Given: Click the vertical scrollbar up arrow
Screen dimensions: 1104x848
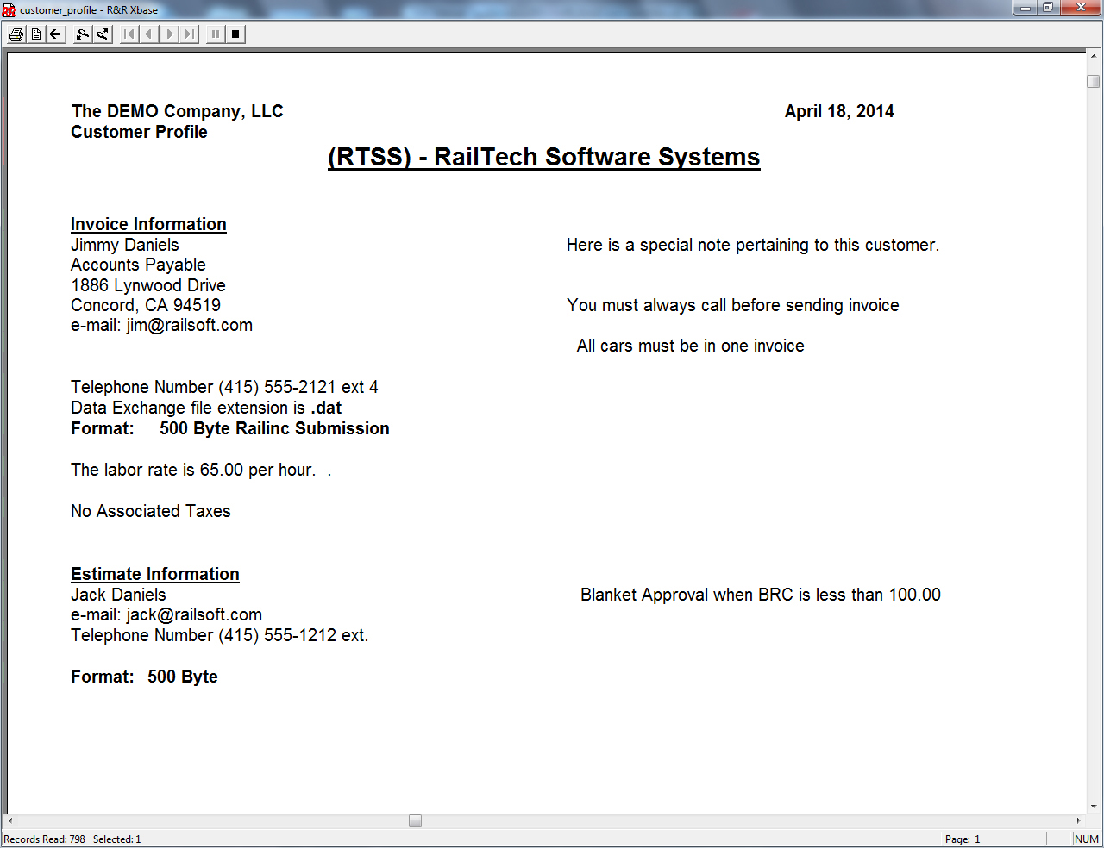Looking at the screenshot, I should 1094,57.
